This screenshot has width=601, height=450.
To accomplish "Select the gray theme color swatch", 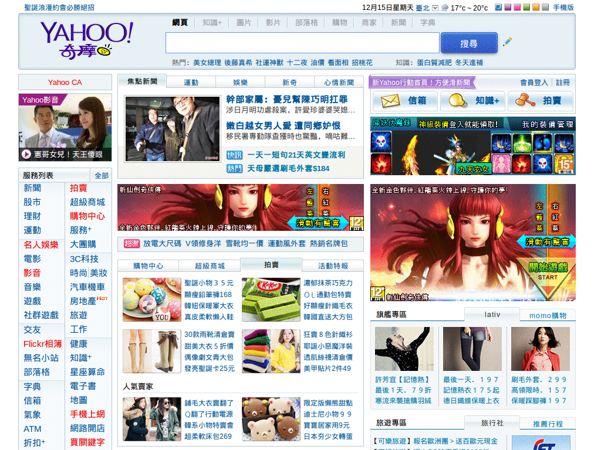I will click(545, 7).
